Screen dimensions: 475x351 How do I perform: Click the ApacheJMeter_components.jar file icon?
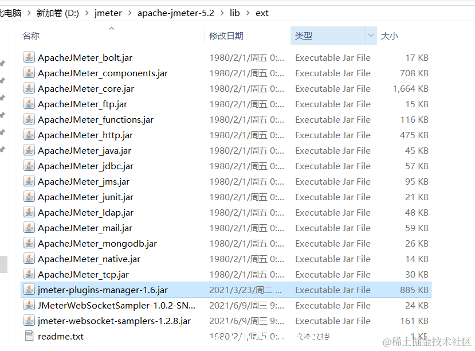(29, 73)
